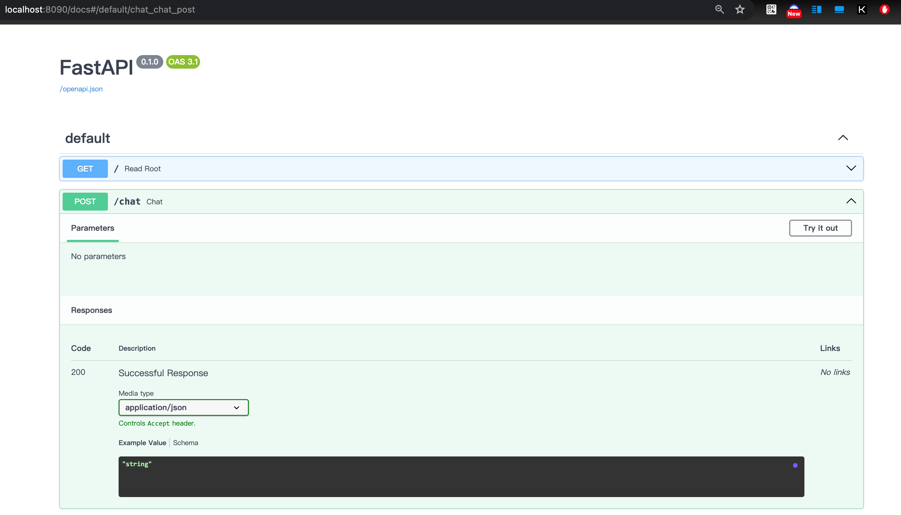Click the POST method badge

coord(85,201)
